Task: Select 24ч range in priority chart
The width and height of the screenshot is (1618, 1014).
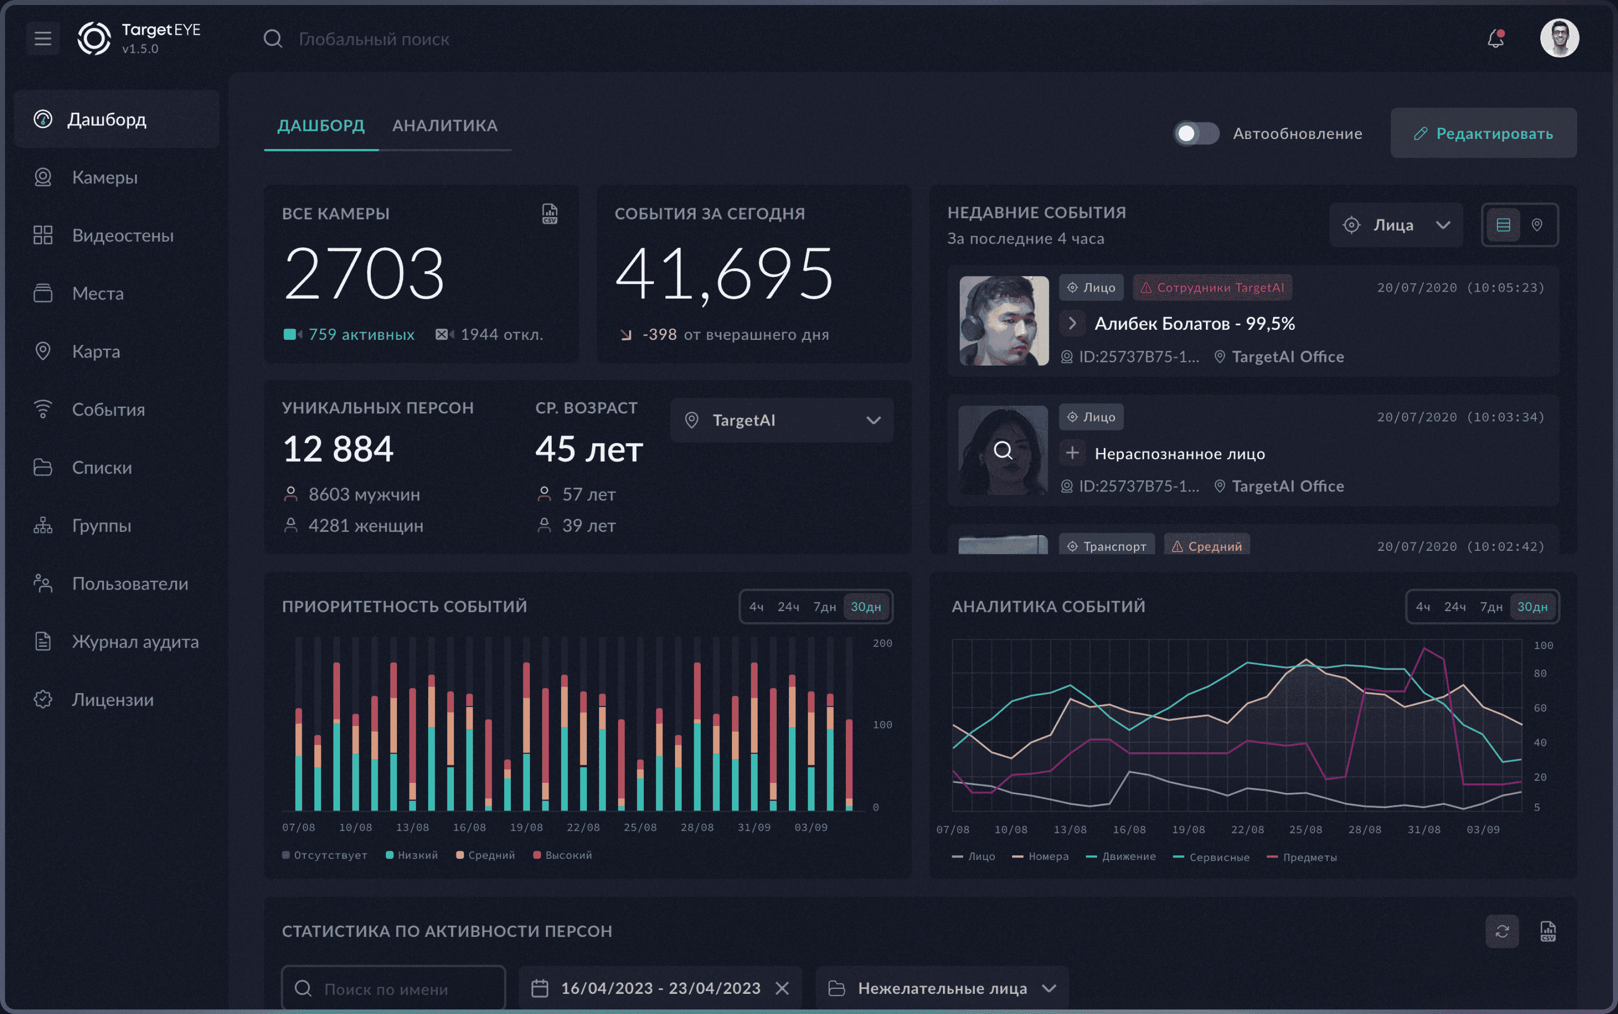Action: click(787, 607)
